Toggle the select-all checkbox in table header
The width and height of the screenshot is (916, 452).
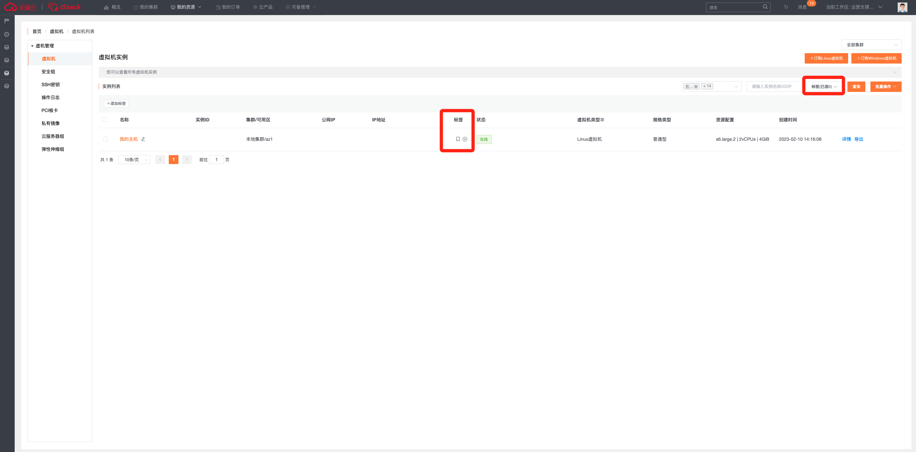point(104,120)
